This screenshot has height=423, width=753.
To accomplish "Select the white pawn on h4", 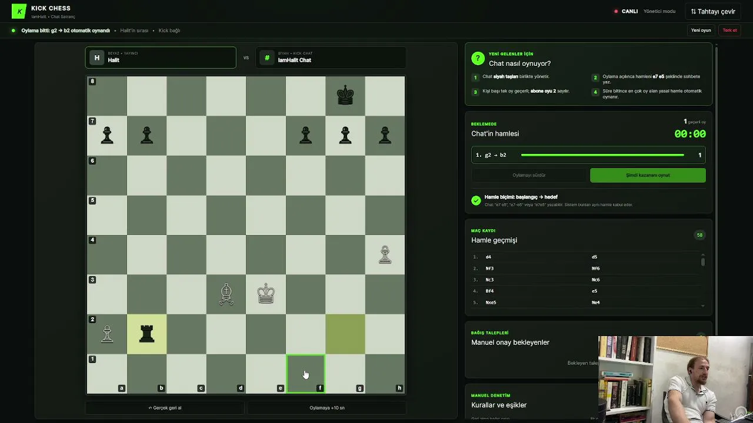I will 385,254.
